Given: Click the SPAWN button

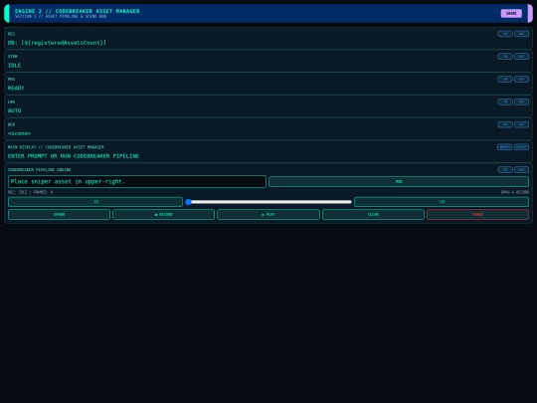Looking at the screenshot, I should coord(59,215).
